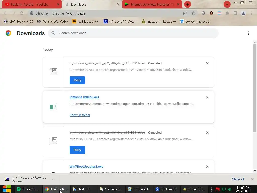Open the Windows 11 Dow… bookmark
Screen dimensions: 257x193
point(120,22)
